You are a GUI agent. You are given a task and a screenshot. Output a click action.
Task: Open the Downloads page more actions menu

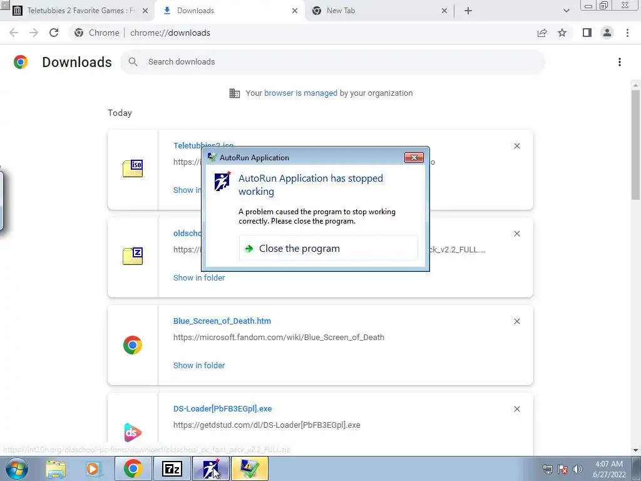(x=620, y=62)
